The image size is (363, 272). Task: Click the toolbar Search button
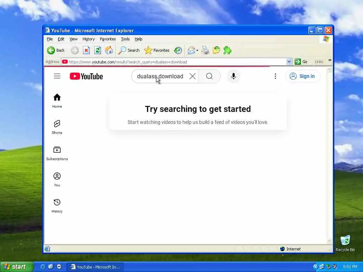(129, 50)
